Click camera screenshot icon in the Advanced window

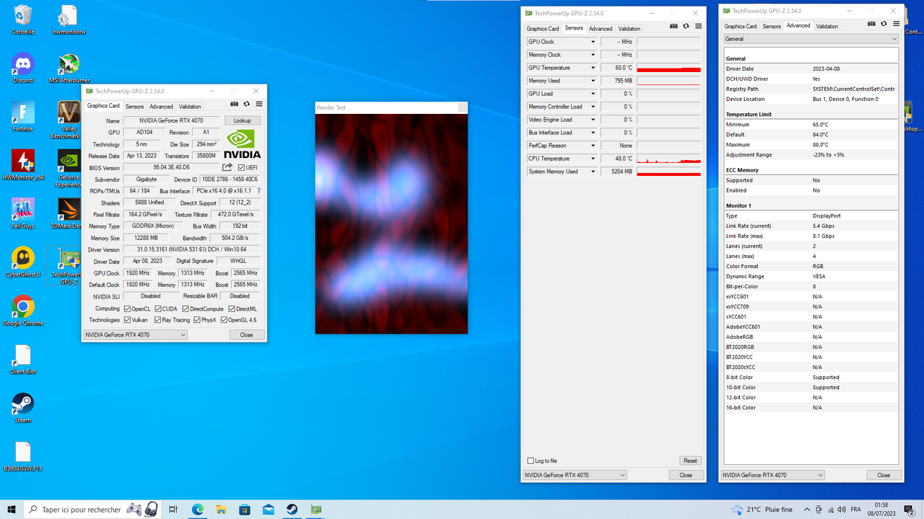(x=871, y=24)
